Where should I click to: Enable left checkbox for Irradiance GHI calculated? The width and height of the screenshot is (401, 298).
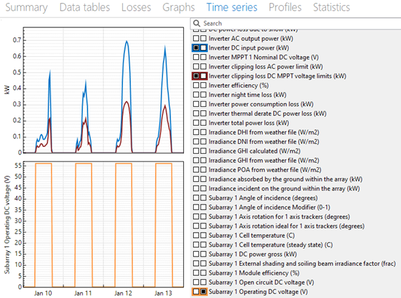tap(196, 151)
